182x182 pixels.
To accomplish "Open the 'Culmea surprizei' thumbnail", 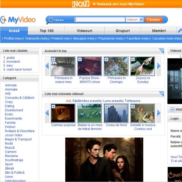I will (x=63, y=113).
